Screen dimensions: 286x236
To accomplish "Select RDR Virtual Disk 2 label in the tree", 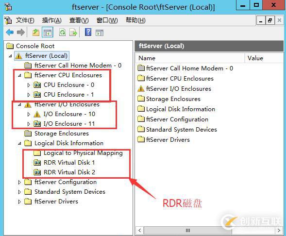I will (x=69, y=172).
